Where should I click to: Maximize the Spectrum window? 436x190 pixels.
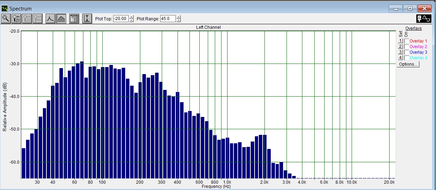[x=410, y=9]
